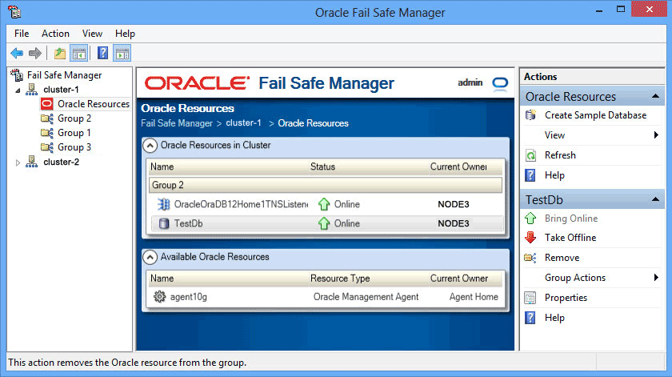
Task: Click the admin user label
Action: pyautogui.click(x=470, y=82)
